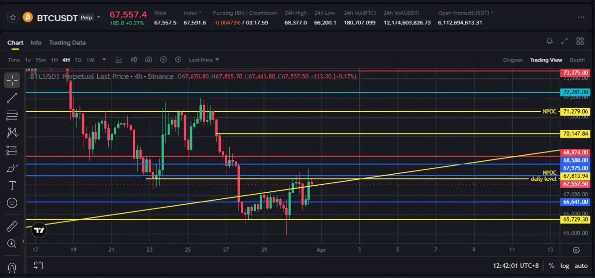Screen dimensions: 595x278
Task: Click the 71,279.06 yellow NPOC label
Action: 575,112
